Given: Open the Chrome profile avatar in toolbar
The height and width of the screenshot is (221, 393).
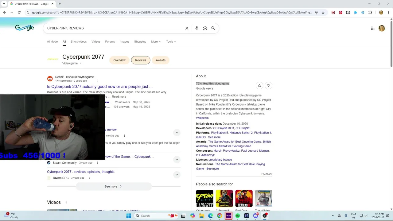Looking at the screenshot, I should point(381,13).
